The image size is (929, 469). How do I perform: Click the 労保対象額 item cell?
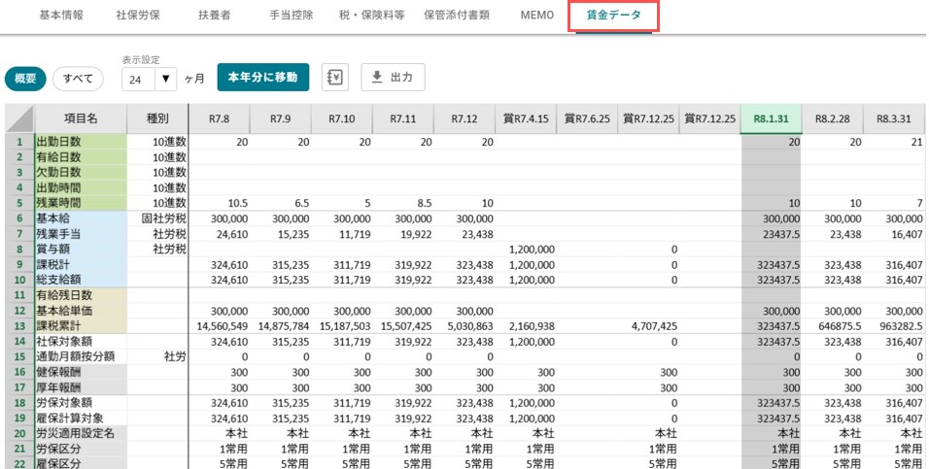click(x=81, y=403)
